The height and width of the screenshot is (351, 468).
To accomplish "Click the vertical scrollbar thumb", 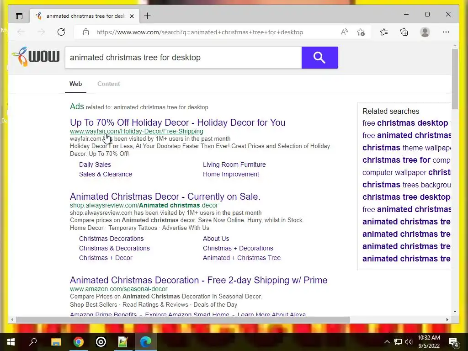I will point(455,79).
